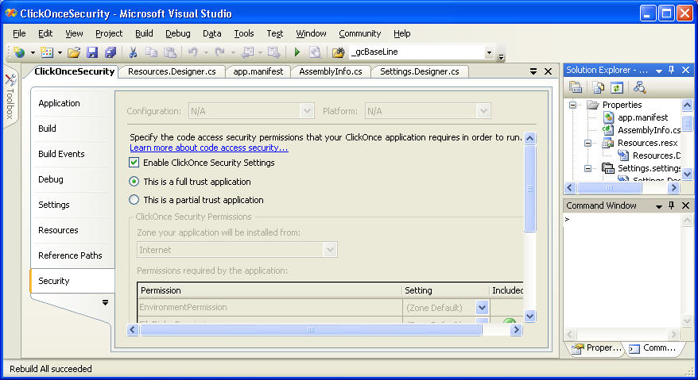Open the EnvironmentPermission setting dropdown

pyautogui.click(x=482, y=307)
